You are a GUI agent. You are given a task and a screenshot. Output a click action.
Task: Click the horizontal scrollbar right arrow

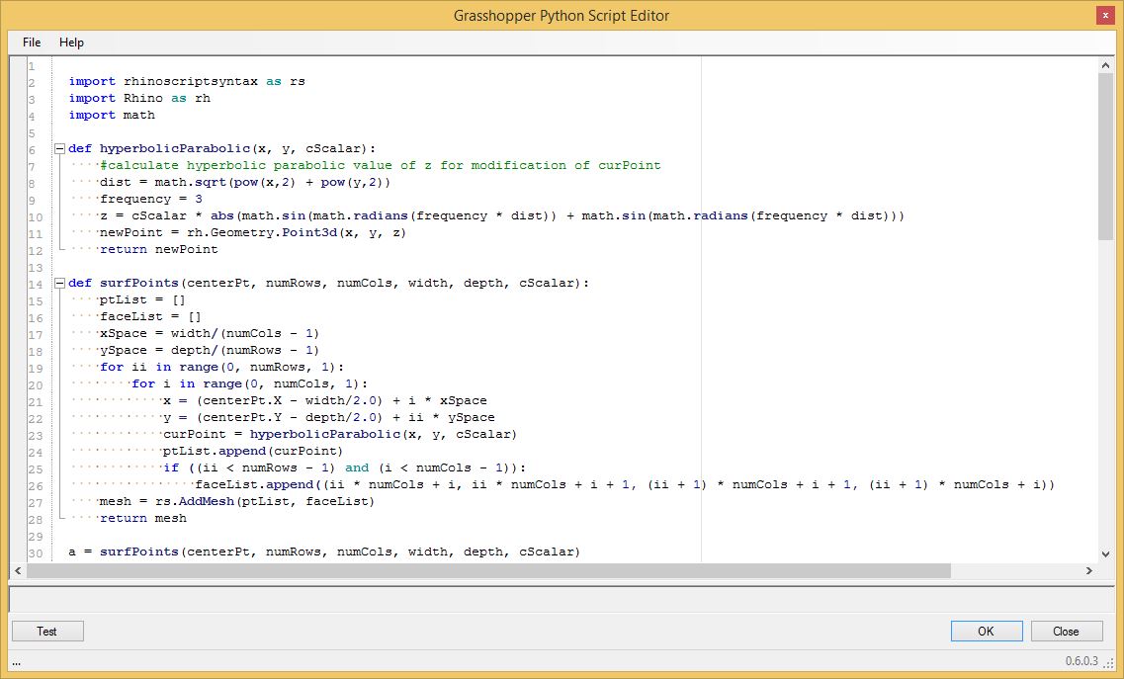1088,570
